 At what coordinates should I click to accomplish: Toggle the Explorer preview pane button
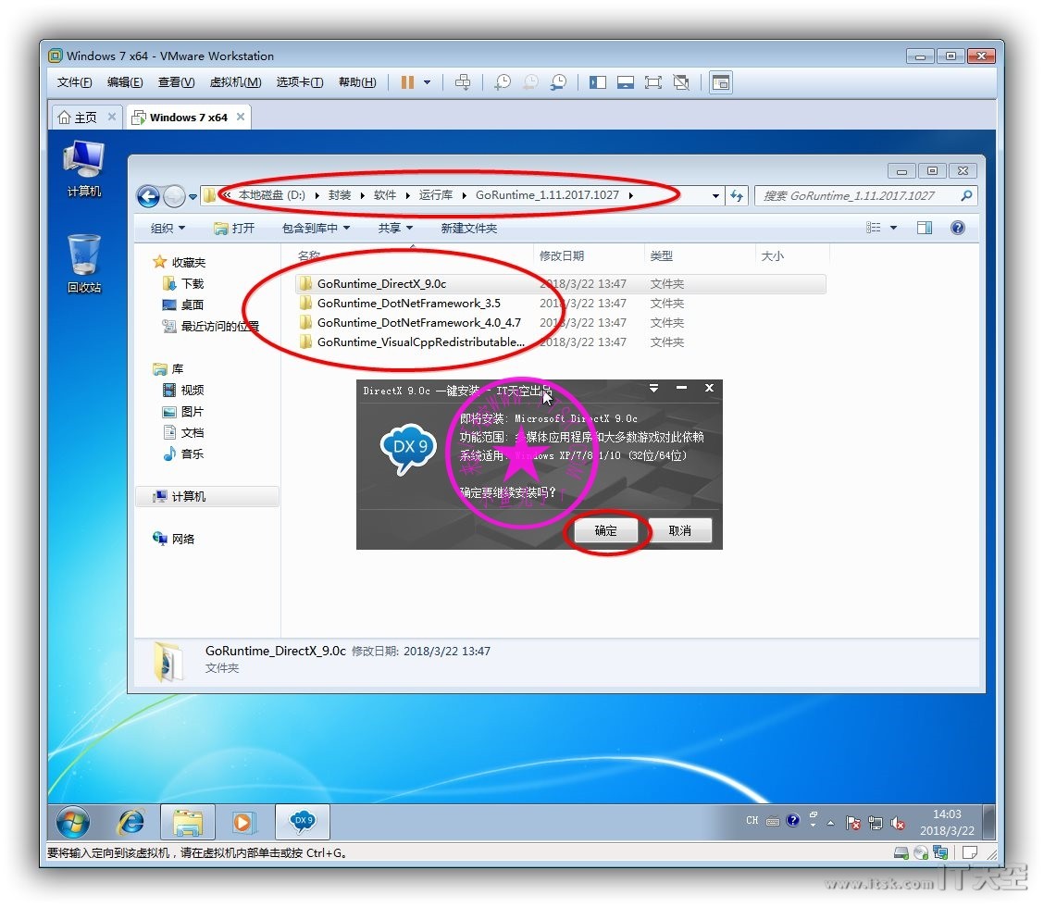924,228
